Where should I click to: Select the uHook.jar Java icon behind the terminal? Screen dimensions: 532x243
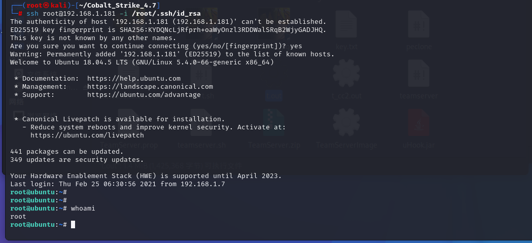[x=419, y=122]
